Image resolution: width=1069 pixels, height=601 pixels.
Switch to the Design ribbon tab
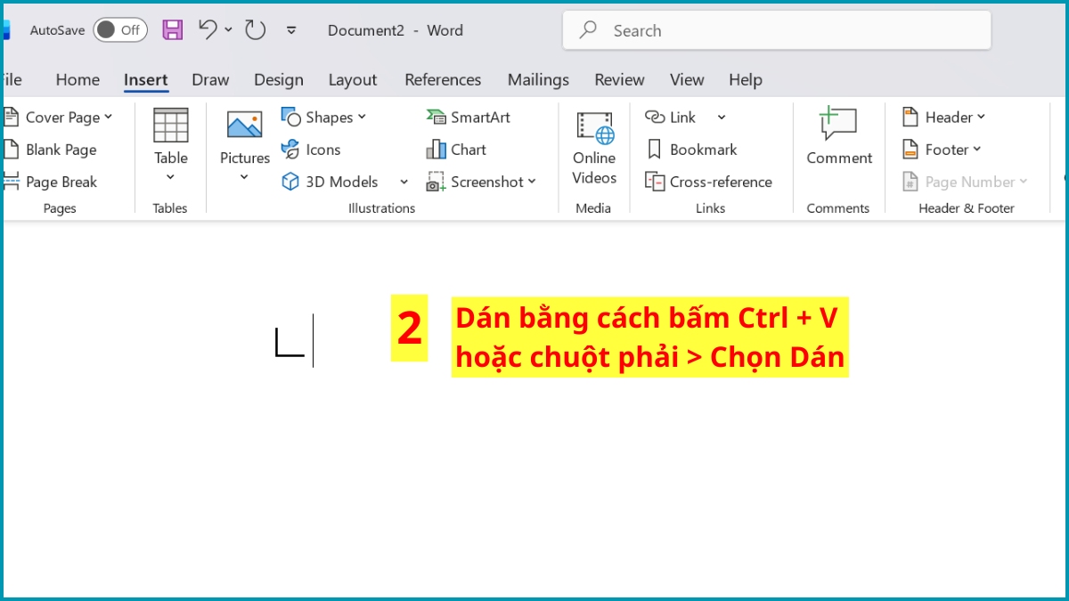click(278, 79)
